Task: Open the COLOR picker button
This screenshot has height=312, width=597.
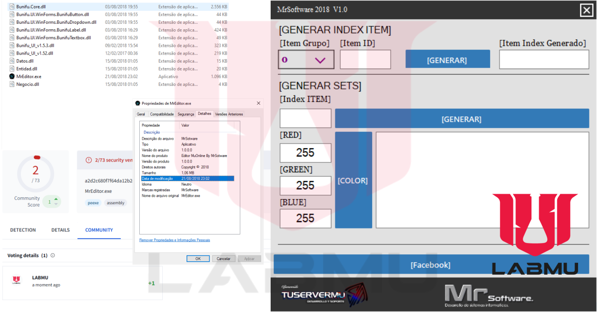Action: point(353,180)
